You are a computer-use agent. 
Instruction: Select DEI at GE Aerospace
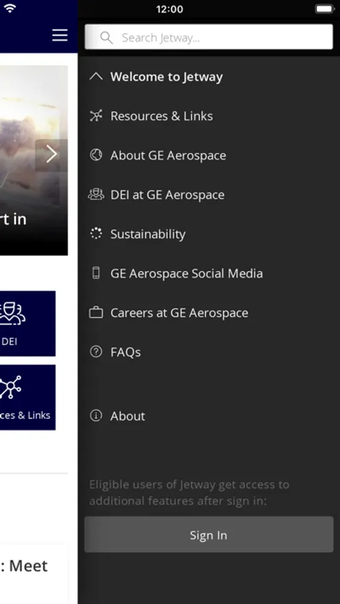(167, 195)
